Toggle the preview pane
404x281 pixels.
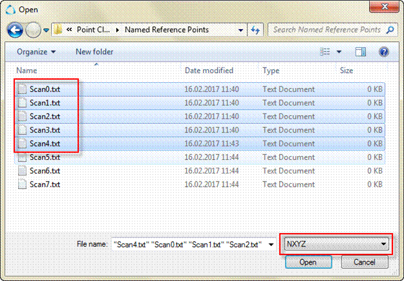pos(361,52)
